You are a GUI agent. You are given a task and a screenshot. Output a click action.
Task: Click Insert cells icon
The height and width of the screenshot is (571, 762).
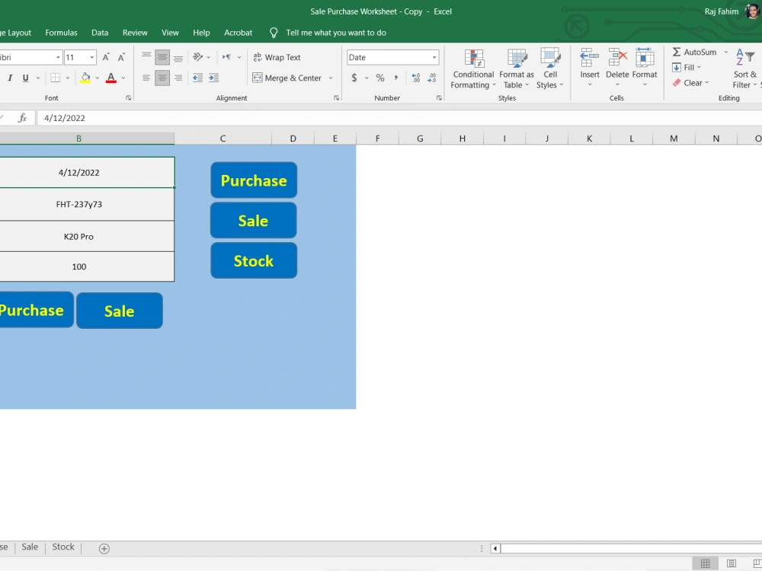coord(590,57)
